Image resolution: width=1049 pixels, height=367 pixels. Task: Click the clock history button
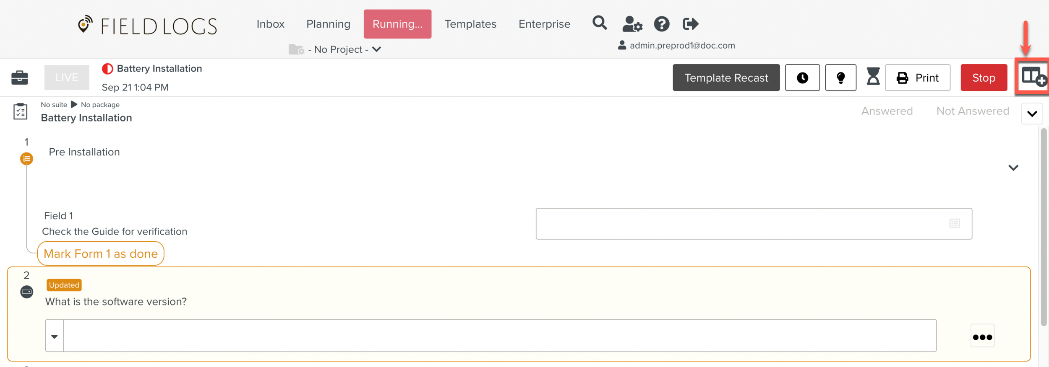pos(802,78)
